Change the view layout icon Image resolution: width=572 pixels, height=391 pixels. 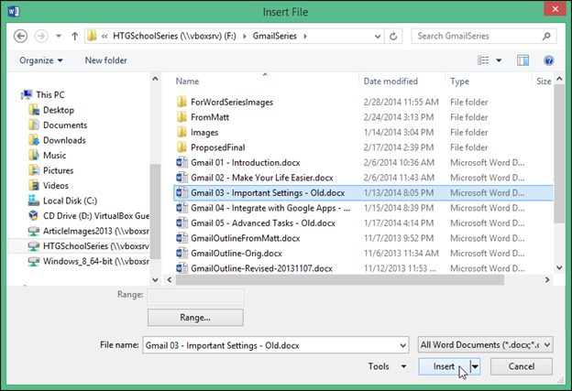[x=483, y=60]
